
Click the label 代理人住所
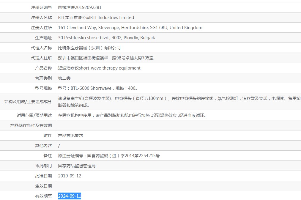pyautogui.click(x=42, y=58)
